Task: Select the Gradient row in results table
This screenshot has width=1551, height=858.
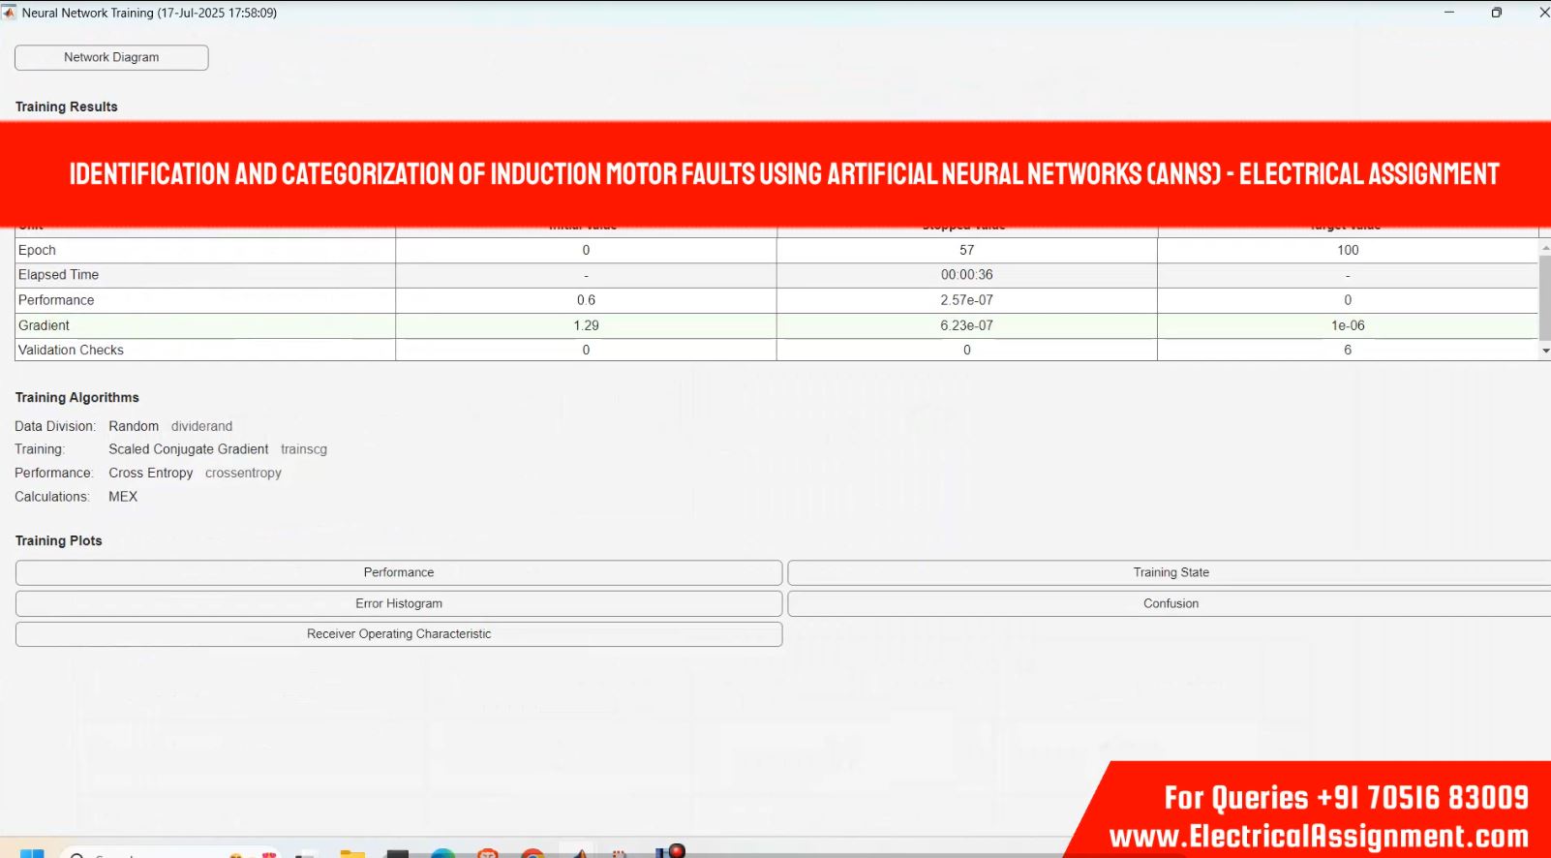Action: point(44,325)
